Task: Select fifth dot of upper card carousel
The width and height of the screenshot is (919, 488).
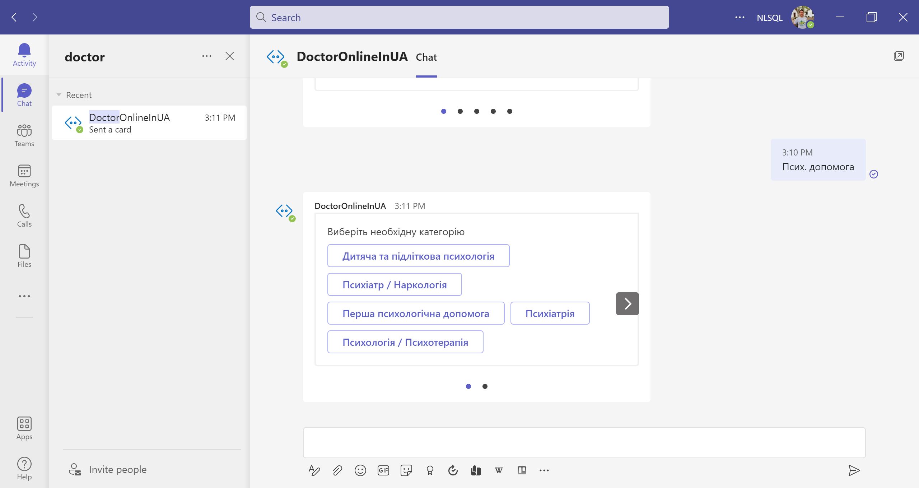Action: 510,111
